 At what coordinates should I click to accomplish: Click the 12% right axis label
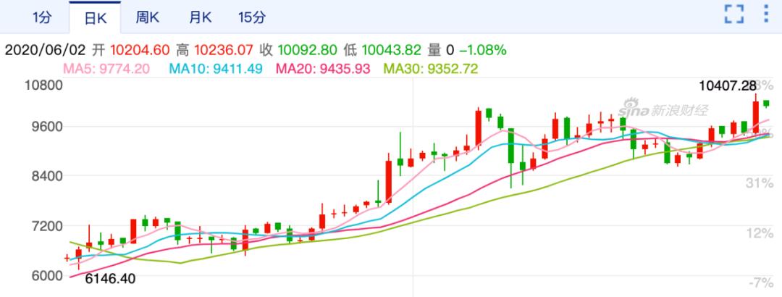coord(760,233)
